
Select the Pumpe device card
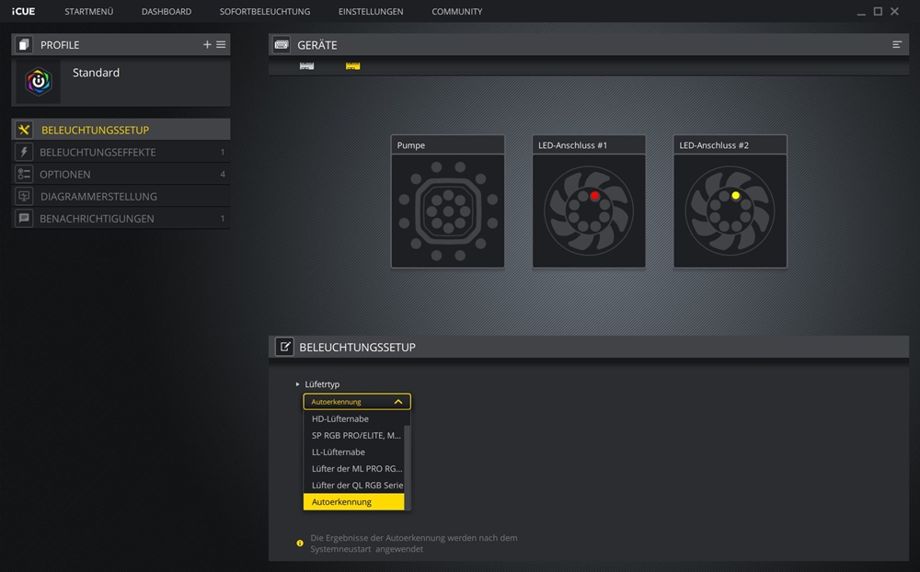[x=448, y=201]
